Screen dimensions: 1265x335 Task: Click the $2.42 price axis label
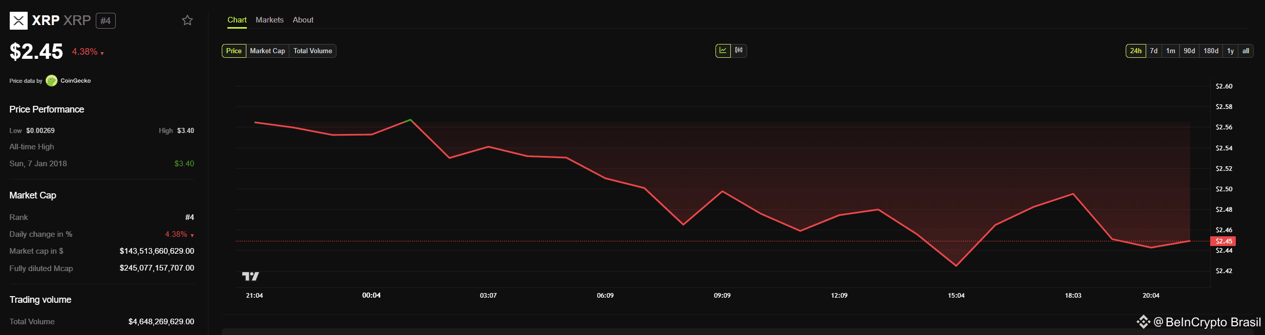[x=1224, y=271]
